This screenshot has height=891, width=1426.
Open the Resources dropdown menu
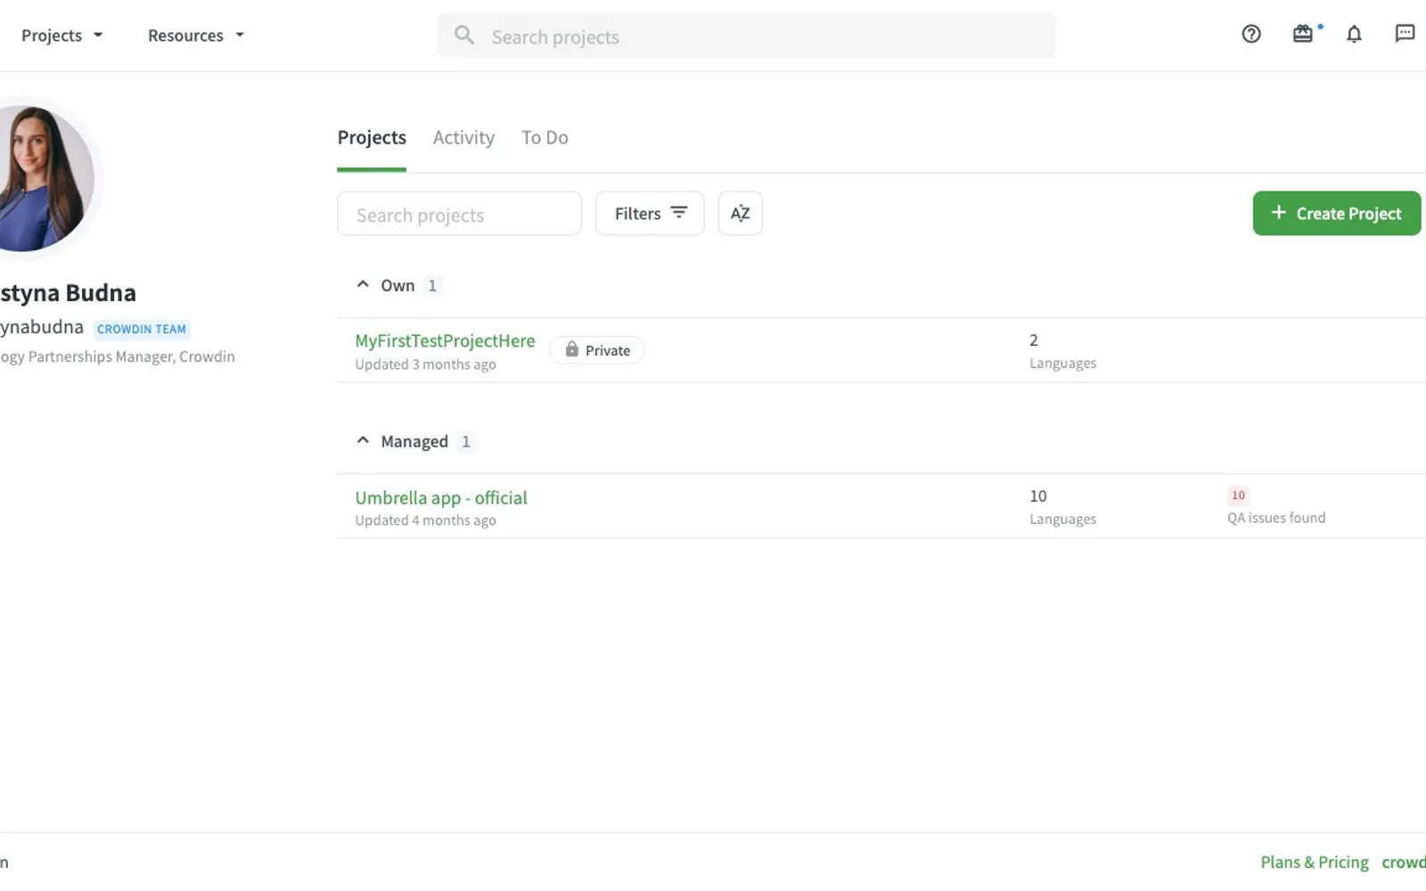(x=195, y=36)
